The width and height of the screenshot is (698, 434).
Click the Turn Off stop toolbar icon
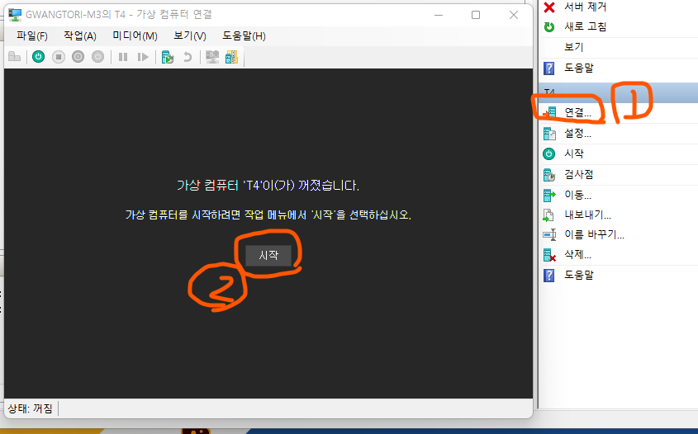[x=59, y=57]
